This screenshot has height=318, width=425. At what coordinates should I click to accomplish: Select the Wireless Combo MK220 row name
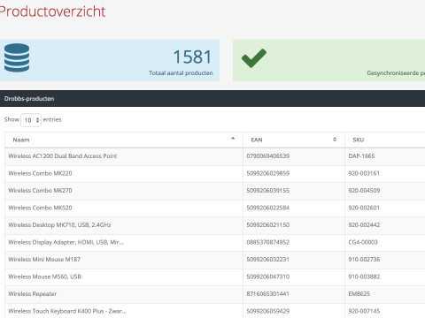(x=40, y=173)
